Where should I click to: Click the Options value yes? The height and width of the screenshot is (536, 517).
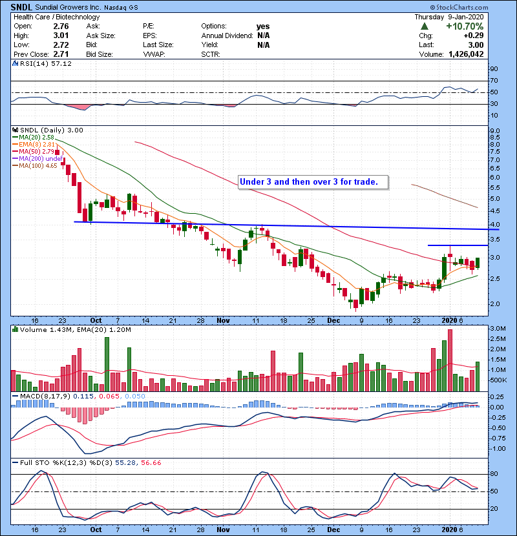263,26
